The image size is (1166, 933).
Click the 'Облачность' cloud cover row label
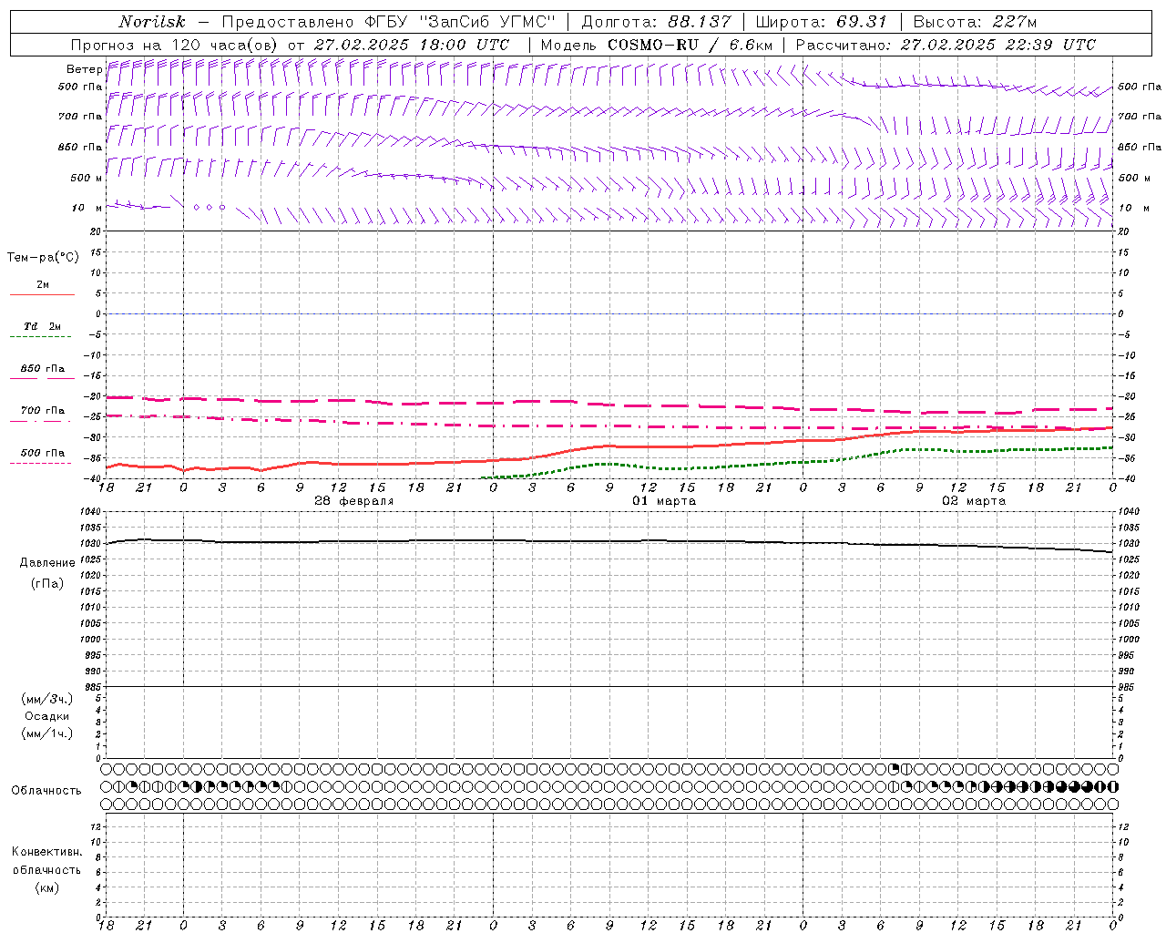pyautogui.click(x=46, y=791)
